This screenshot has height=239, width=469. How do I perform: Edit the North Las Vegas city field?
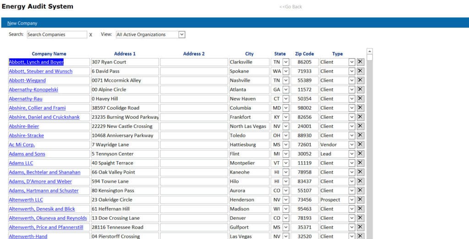pyautogui.click(x=249, y=126)
